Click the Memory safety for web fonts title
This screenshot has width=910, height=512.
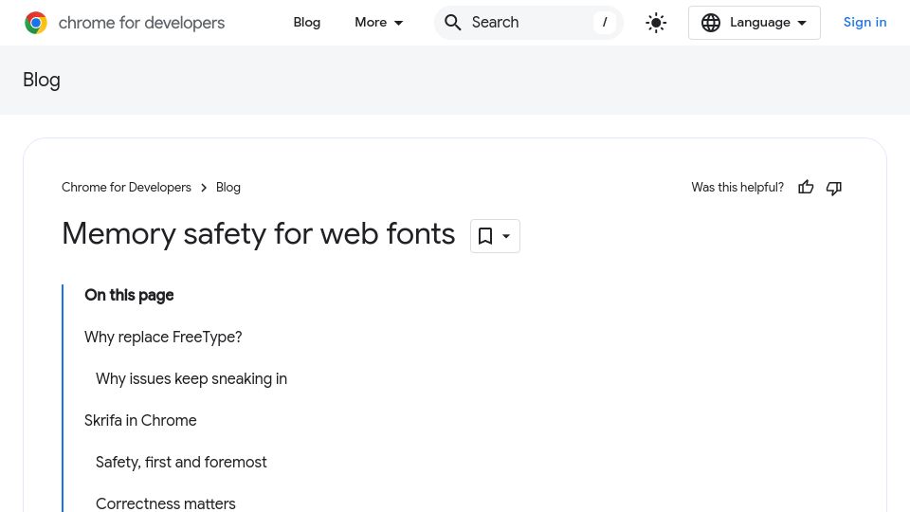[x=258, y=234]
